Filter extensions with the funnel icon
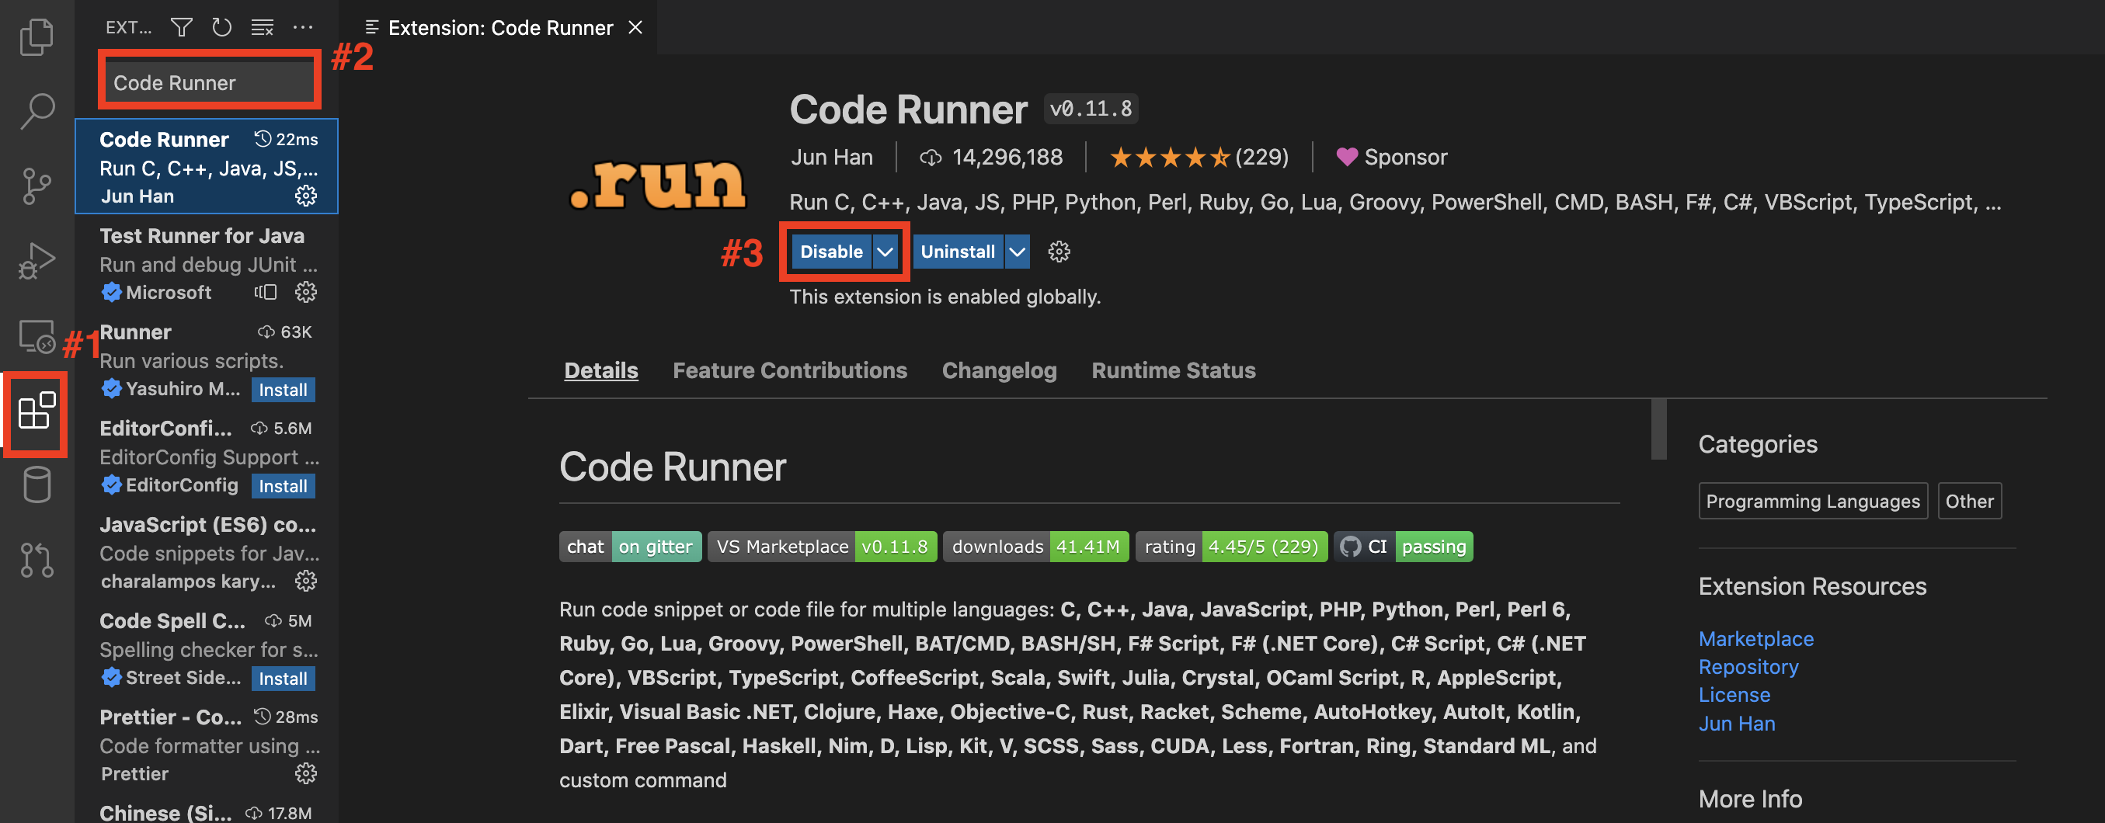Screen dimensions: 2105x823 pos(182,28)
